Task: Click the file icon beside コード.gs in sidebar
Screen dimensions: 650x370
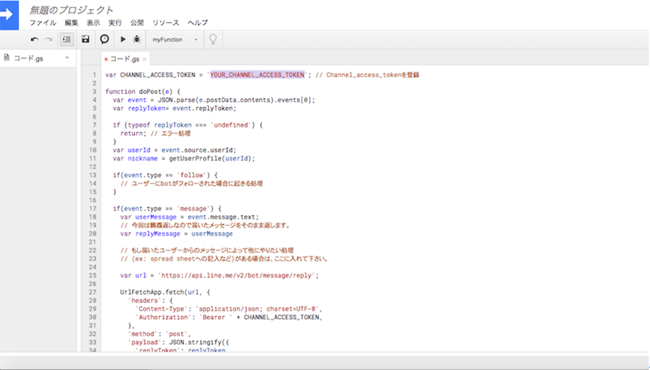Action: coord(6,58)
